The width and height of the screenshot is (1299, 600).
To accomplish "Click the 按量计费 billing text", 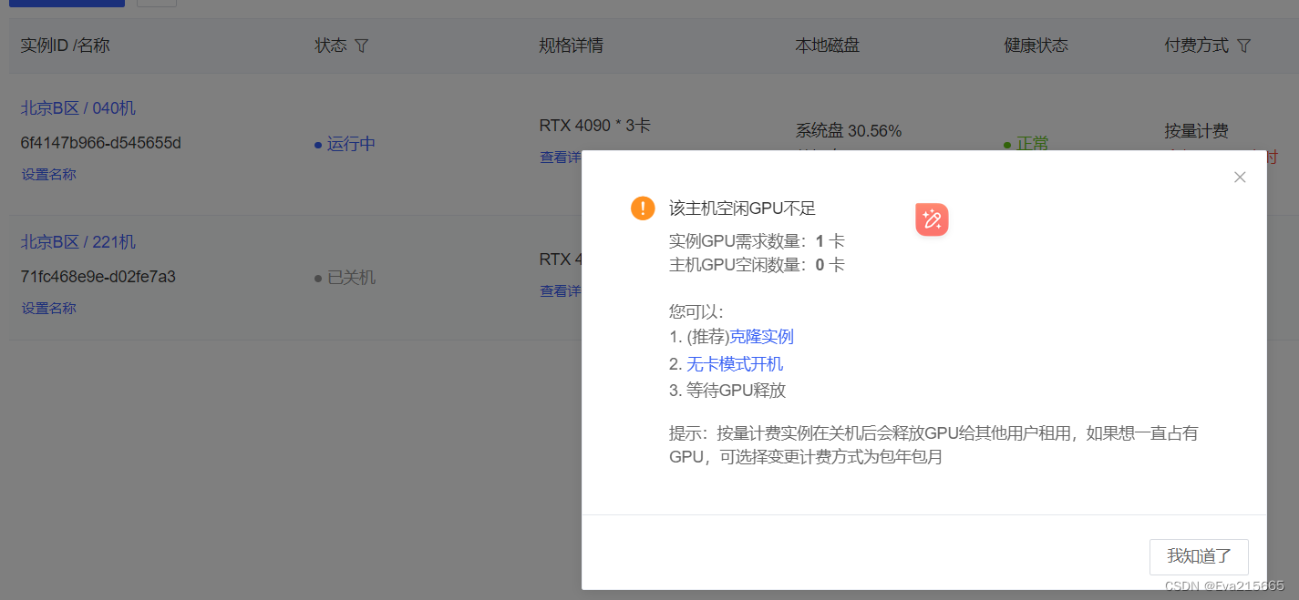I will pyautogui.click(x=1197, y=131).
